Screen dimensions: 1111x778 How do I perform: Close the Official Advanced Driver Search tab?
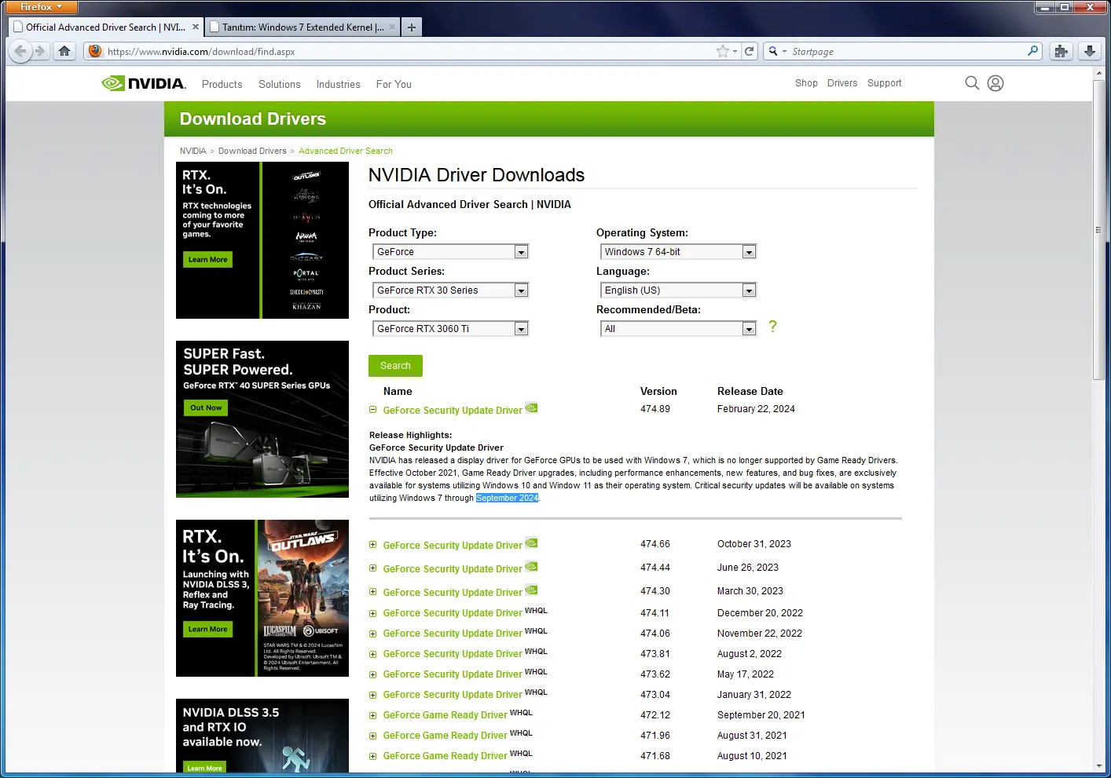(196, 27)
